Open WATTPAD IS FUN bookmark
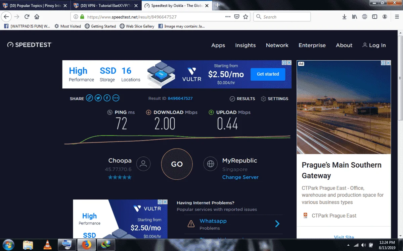Viewport: 403px width, 251px height. [27, 26]
